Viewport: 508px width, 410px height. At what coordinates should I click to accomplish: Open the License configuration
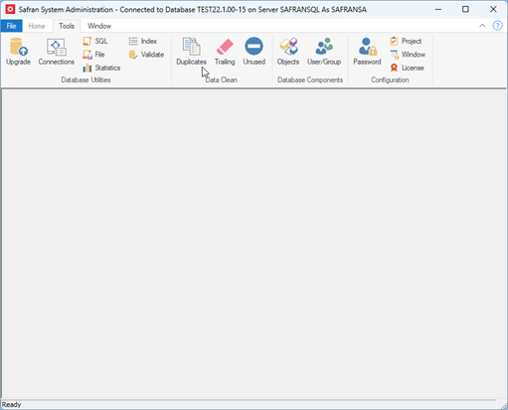tap(407, 68)
